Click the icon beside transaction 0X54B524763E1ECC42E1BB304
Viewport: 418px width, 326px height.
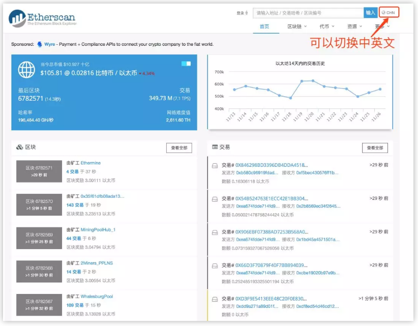pyautogui.click(x=215, y=199)
